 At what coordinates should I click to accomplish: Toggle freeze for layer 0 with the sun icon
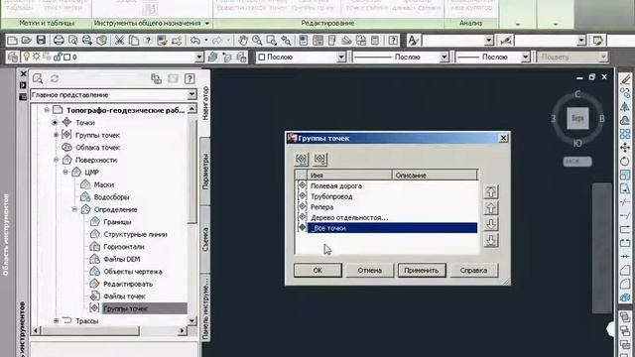[x=37, y=57]
